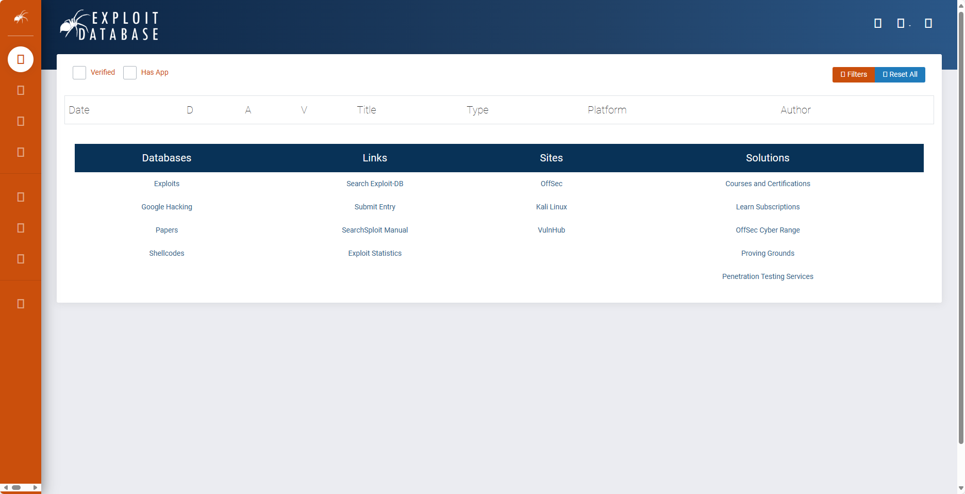Screen dimensions: 965x494
Task: Click the A column header
Action: pyautogui.click(x=248, y=110)
